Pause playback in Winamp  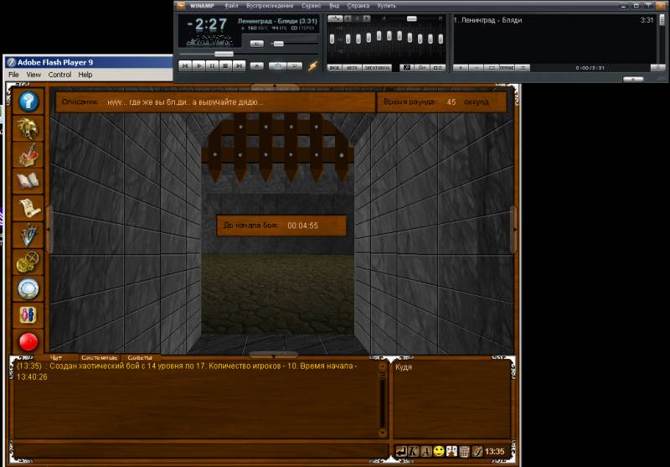tap(213, 66)
